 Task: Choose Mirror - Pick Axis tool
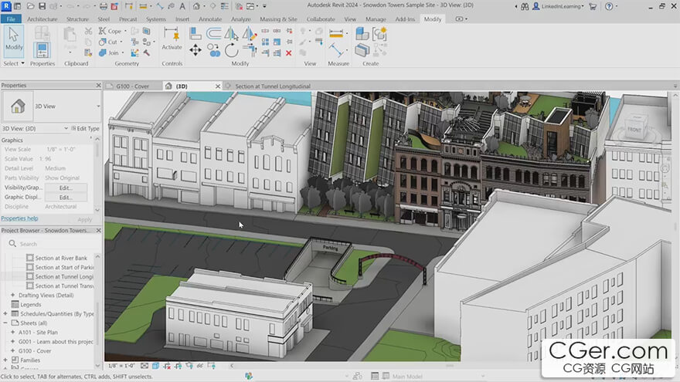pos(231,34)
